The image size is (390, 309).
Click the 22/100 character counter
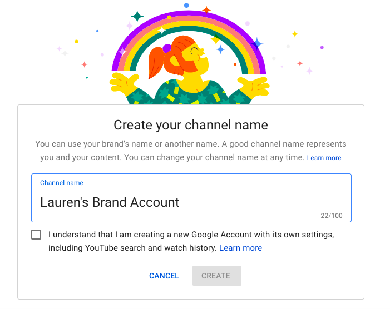click(331, 216)
